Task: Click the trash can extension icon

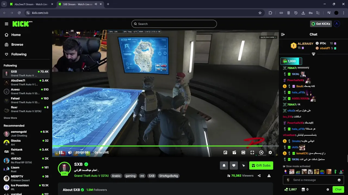Action: pos(288,13)
